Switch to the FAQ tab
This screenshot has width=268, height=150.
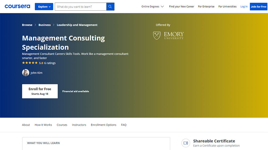point(123,125)
